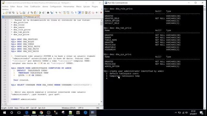This screenshot has height=116, width=207.
Task: Open Cortana search circle on taskbar
Action: tap(12, 112)
